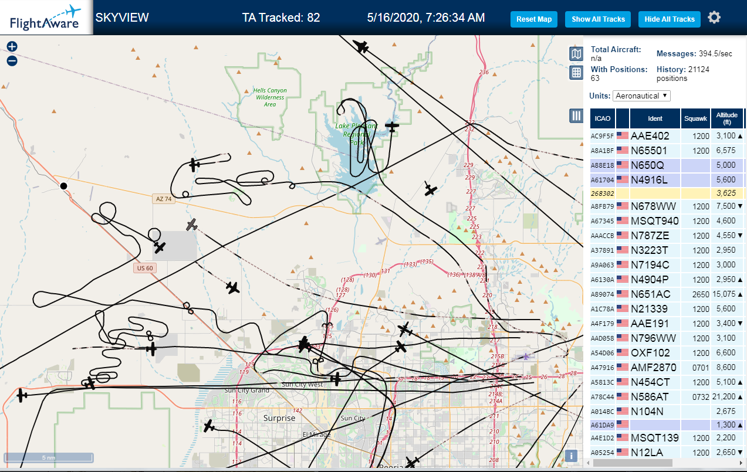Select the 268302 yellow row
Viewport: 747px width, 472px height.
667,193
